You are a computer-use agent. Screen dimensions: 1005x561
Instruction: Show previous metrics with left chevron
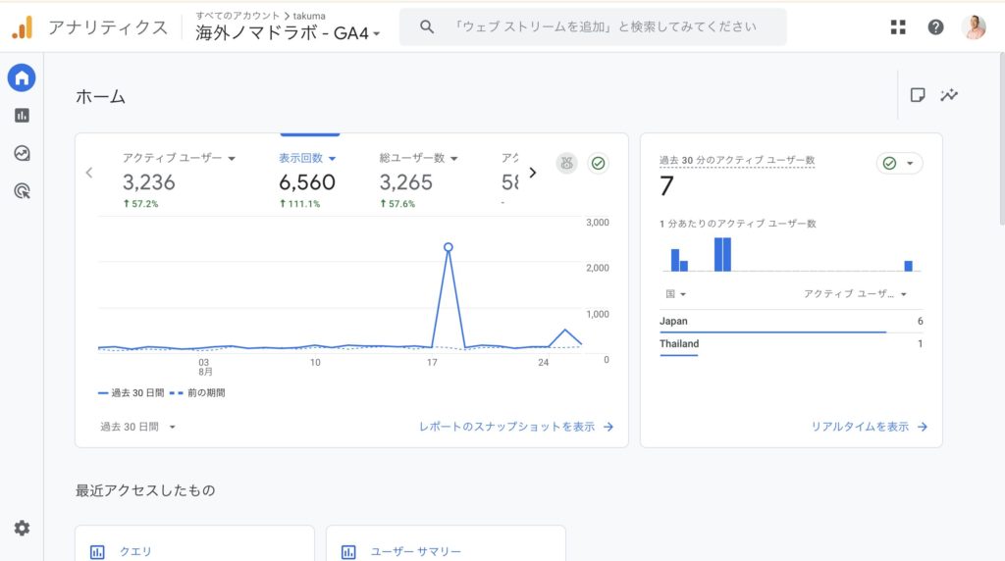(x=89, y=173)
